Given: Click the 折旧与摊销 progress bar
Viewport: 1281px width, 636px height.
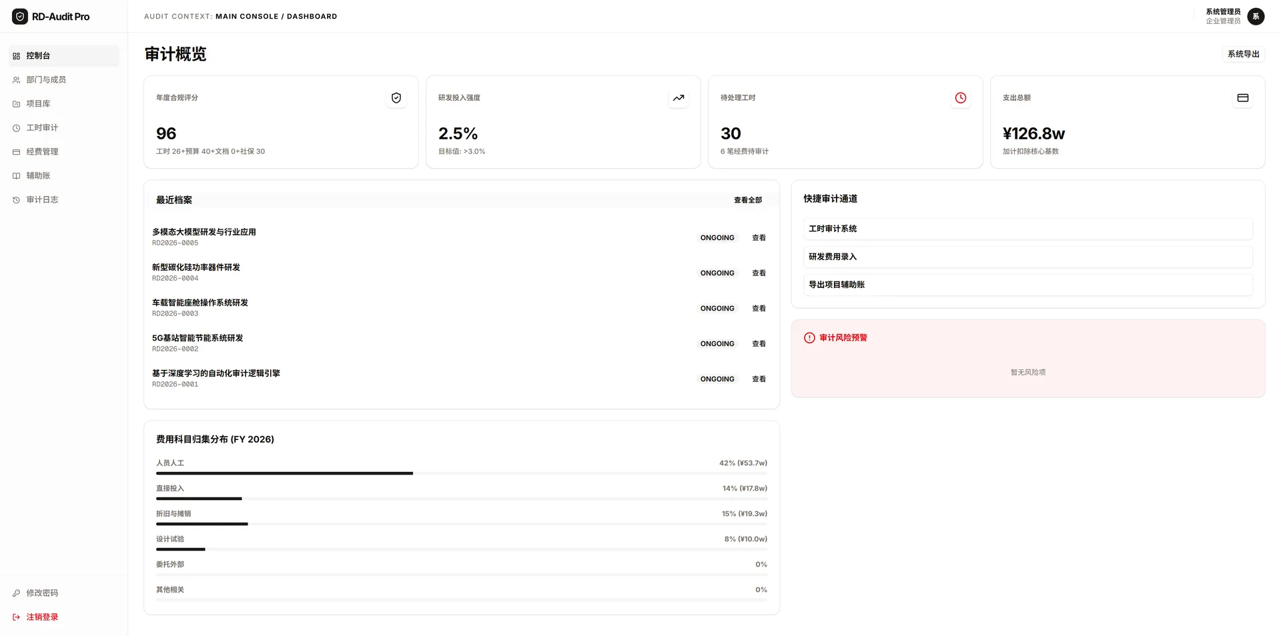Looking at the screenshot, I should 462,524.
